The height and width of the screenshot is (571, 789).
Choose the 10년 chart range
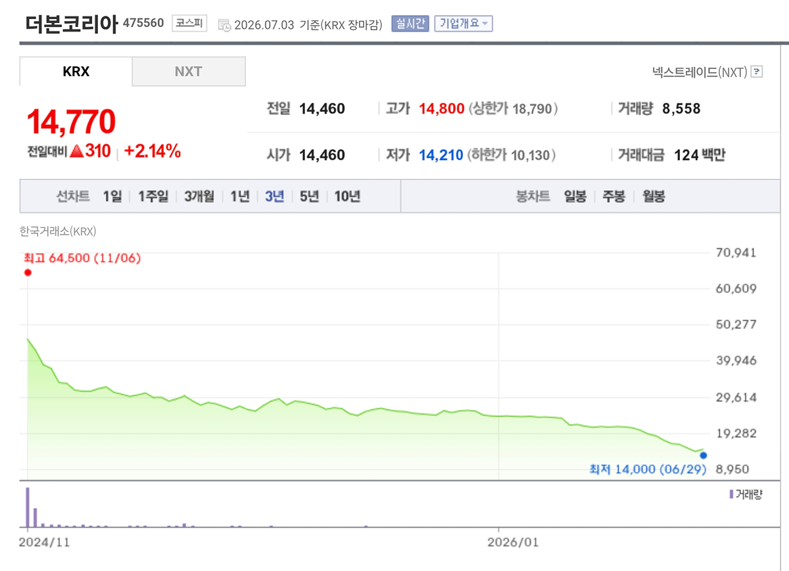click(x=347, y=196)
